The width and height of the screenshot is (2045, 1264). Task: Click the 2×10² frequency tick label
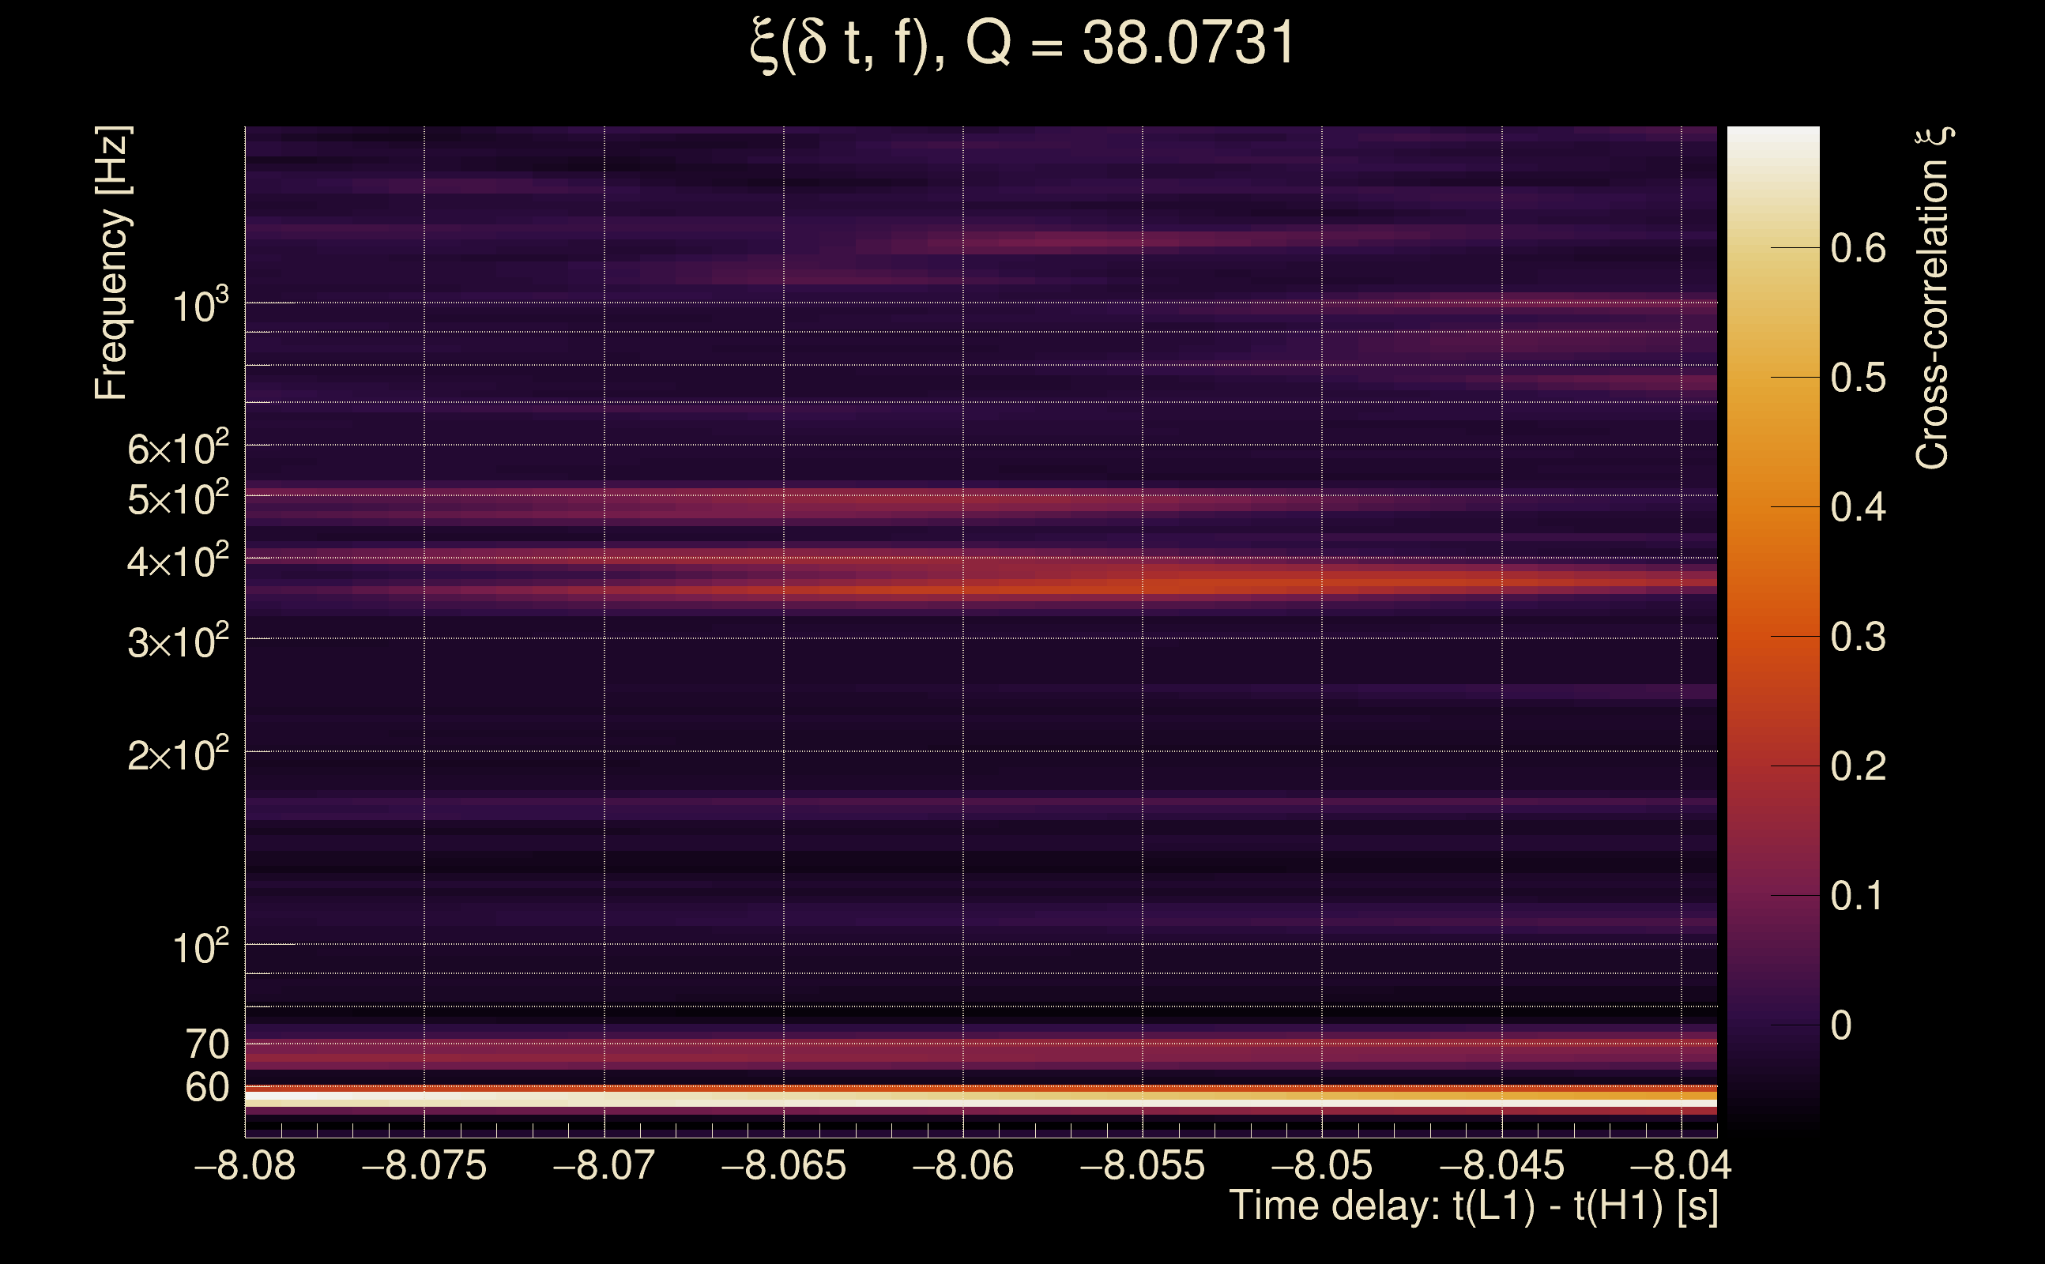(177, 755)
